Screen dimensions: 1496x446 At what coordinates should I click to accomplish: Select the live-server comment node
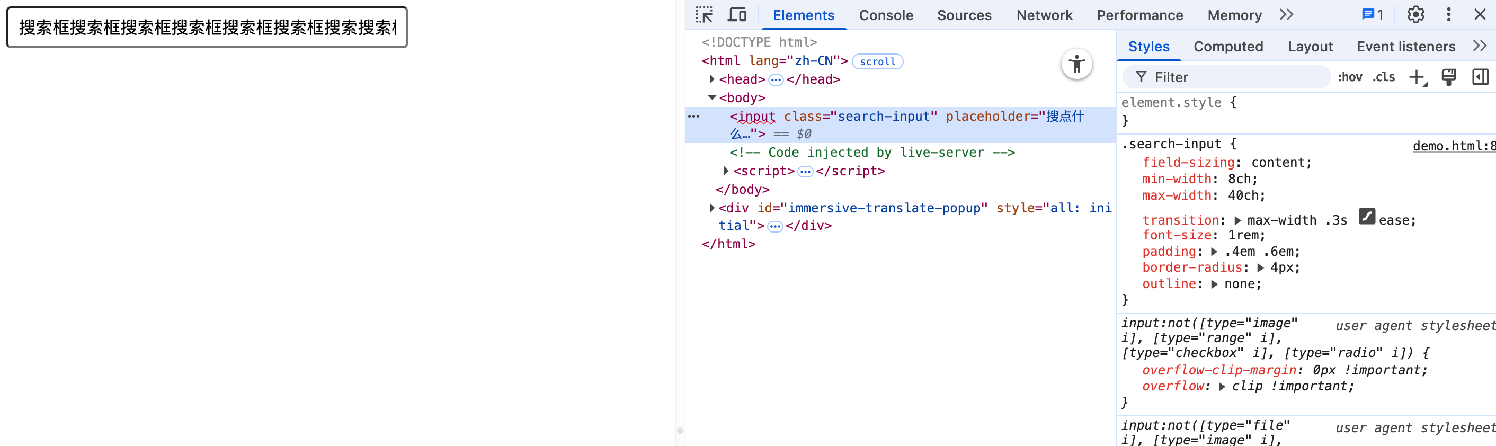(872, 152)
